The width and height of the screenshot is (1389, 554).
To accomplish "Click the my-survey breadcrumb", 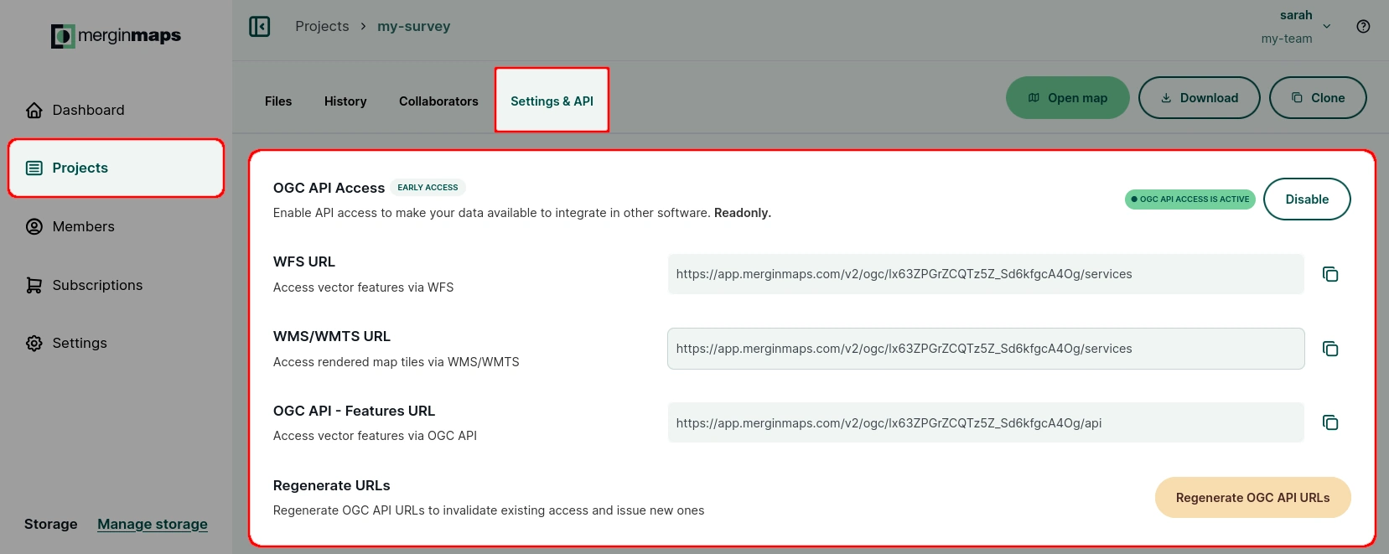I will [x=414, y=26].
